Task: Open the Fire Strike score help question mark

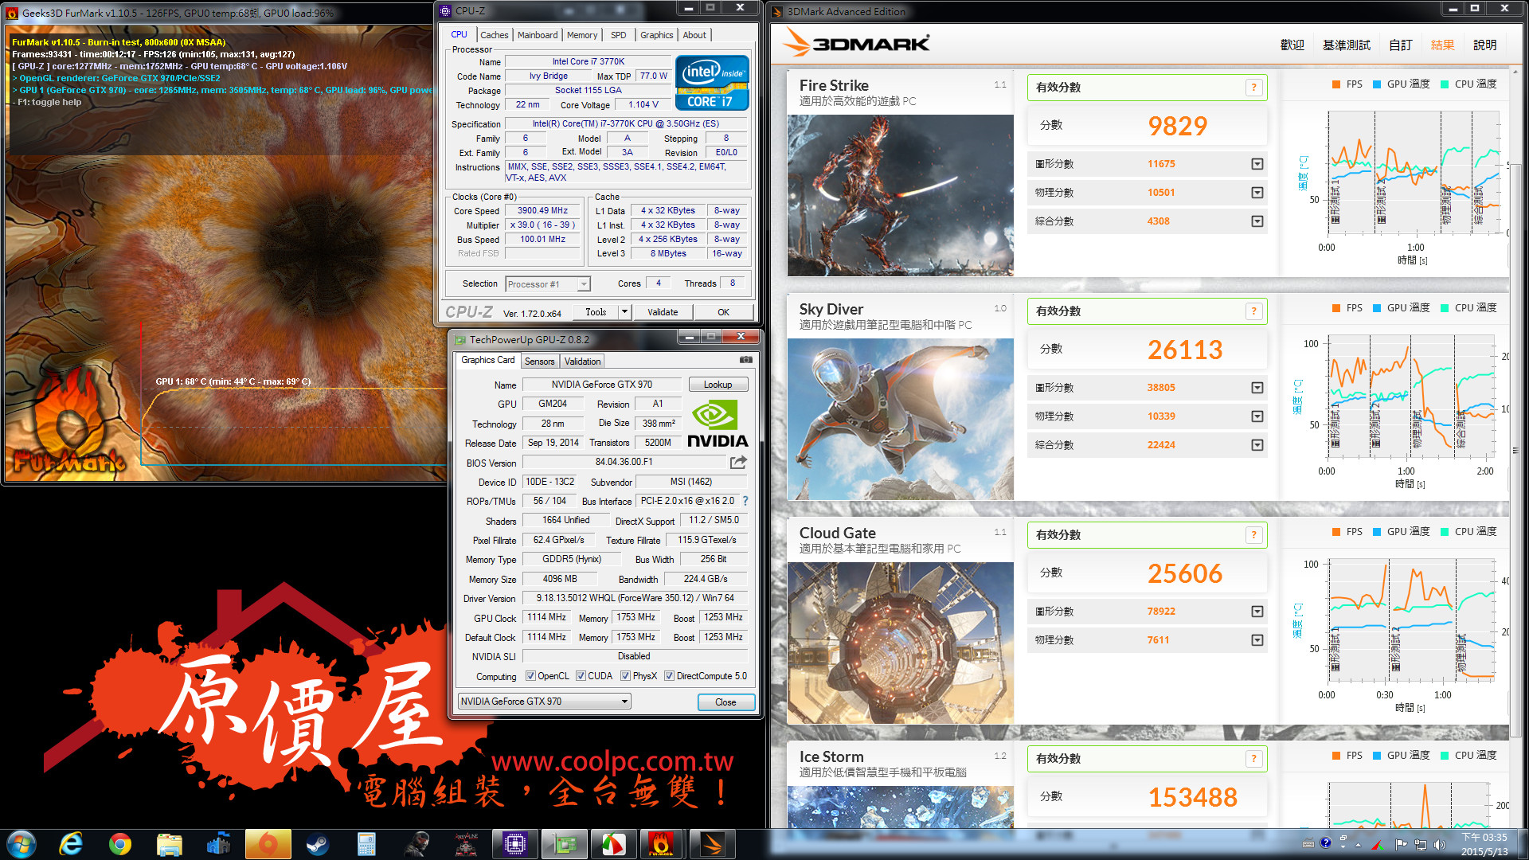Action: [1253, 88]
